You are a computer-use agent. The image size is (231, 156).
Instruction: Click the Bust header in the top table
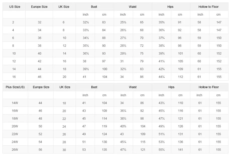click(94, 7)
